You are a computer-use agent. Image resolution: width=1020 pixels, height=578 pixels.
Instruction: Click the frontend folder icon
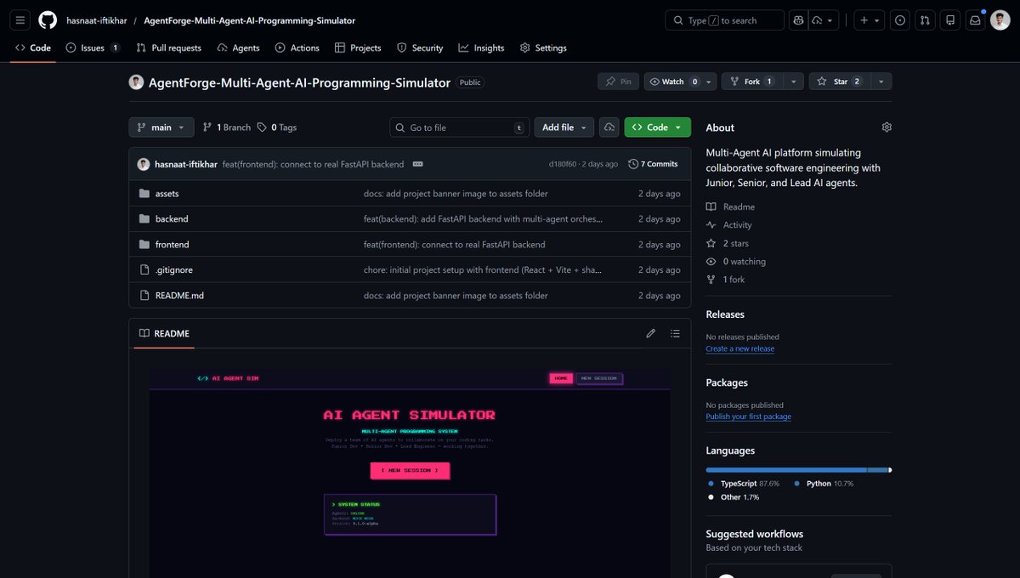144,245
